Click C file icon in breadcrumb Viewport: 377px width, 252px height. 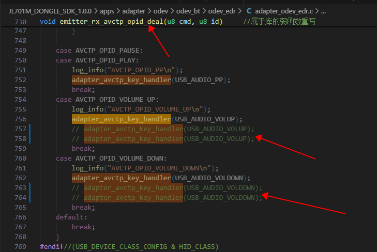(x=249, y=11)
